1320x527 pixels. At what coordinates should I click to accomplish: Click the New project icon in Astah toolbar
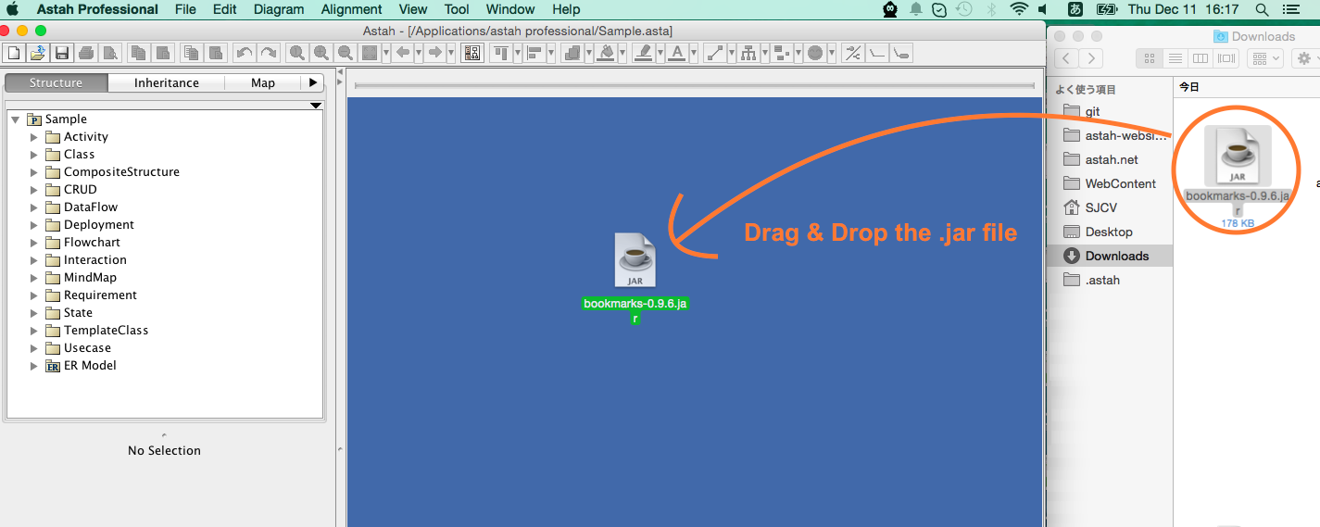pos(13,53)
